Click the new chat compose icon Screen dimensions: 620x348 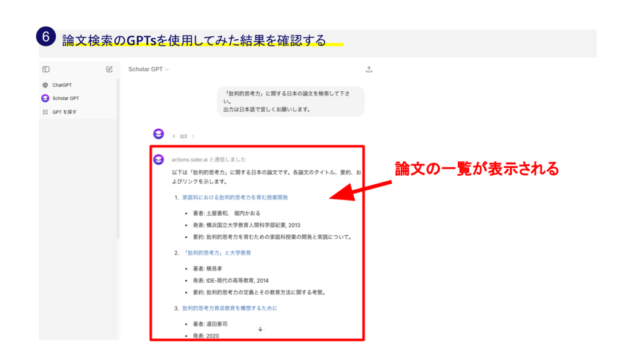click(109, 69)
